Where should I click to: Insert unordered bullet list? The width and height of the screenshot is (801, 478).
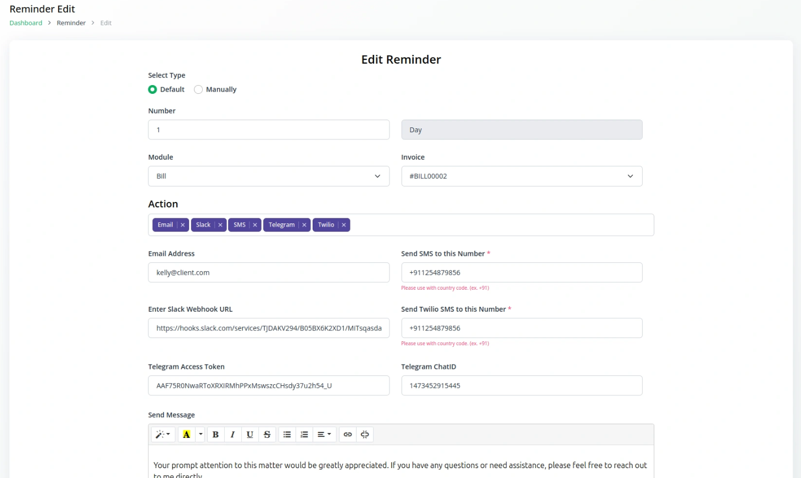(x=287, y=435)
